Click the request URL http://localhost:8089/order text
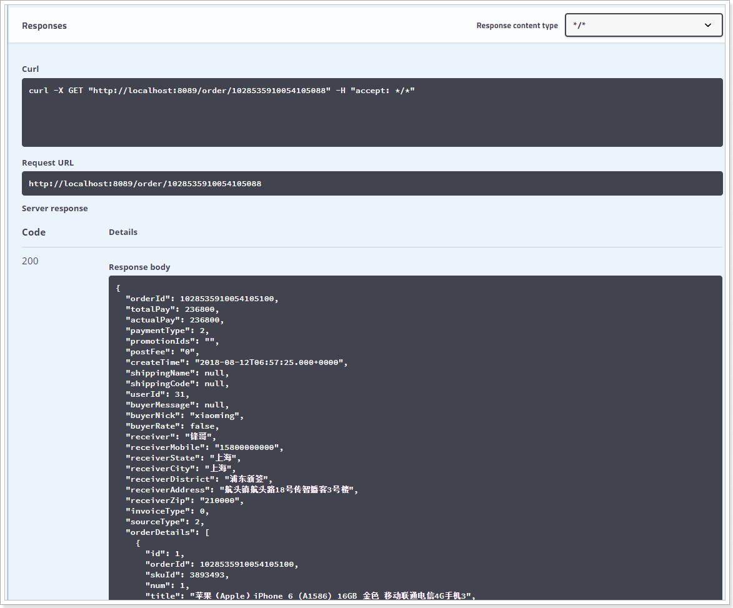 click(145, 184)
